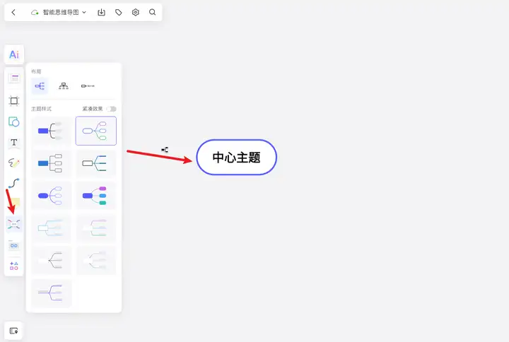
Task: Select the mind map tool in the sidebar
Action: [14, 224]
